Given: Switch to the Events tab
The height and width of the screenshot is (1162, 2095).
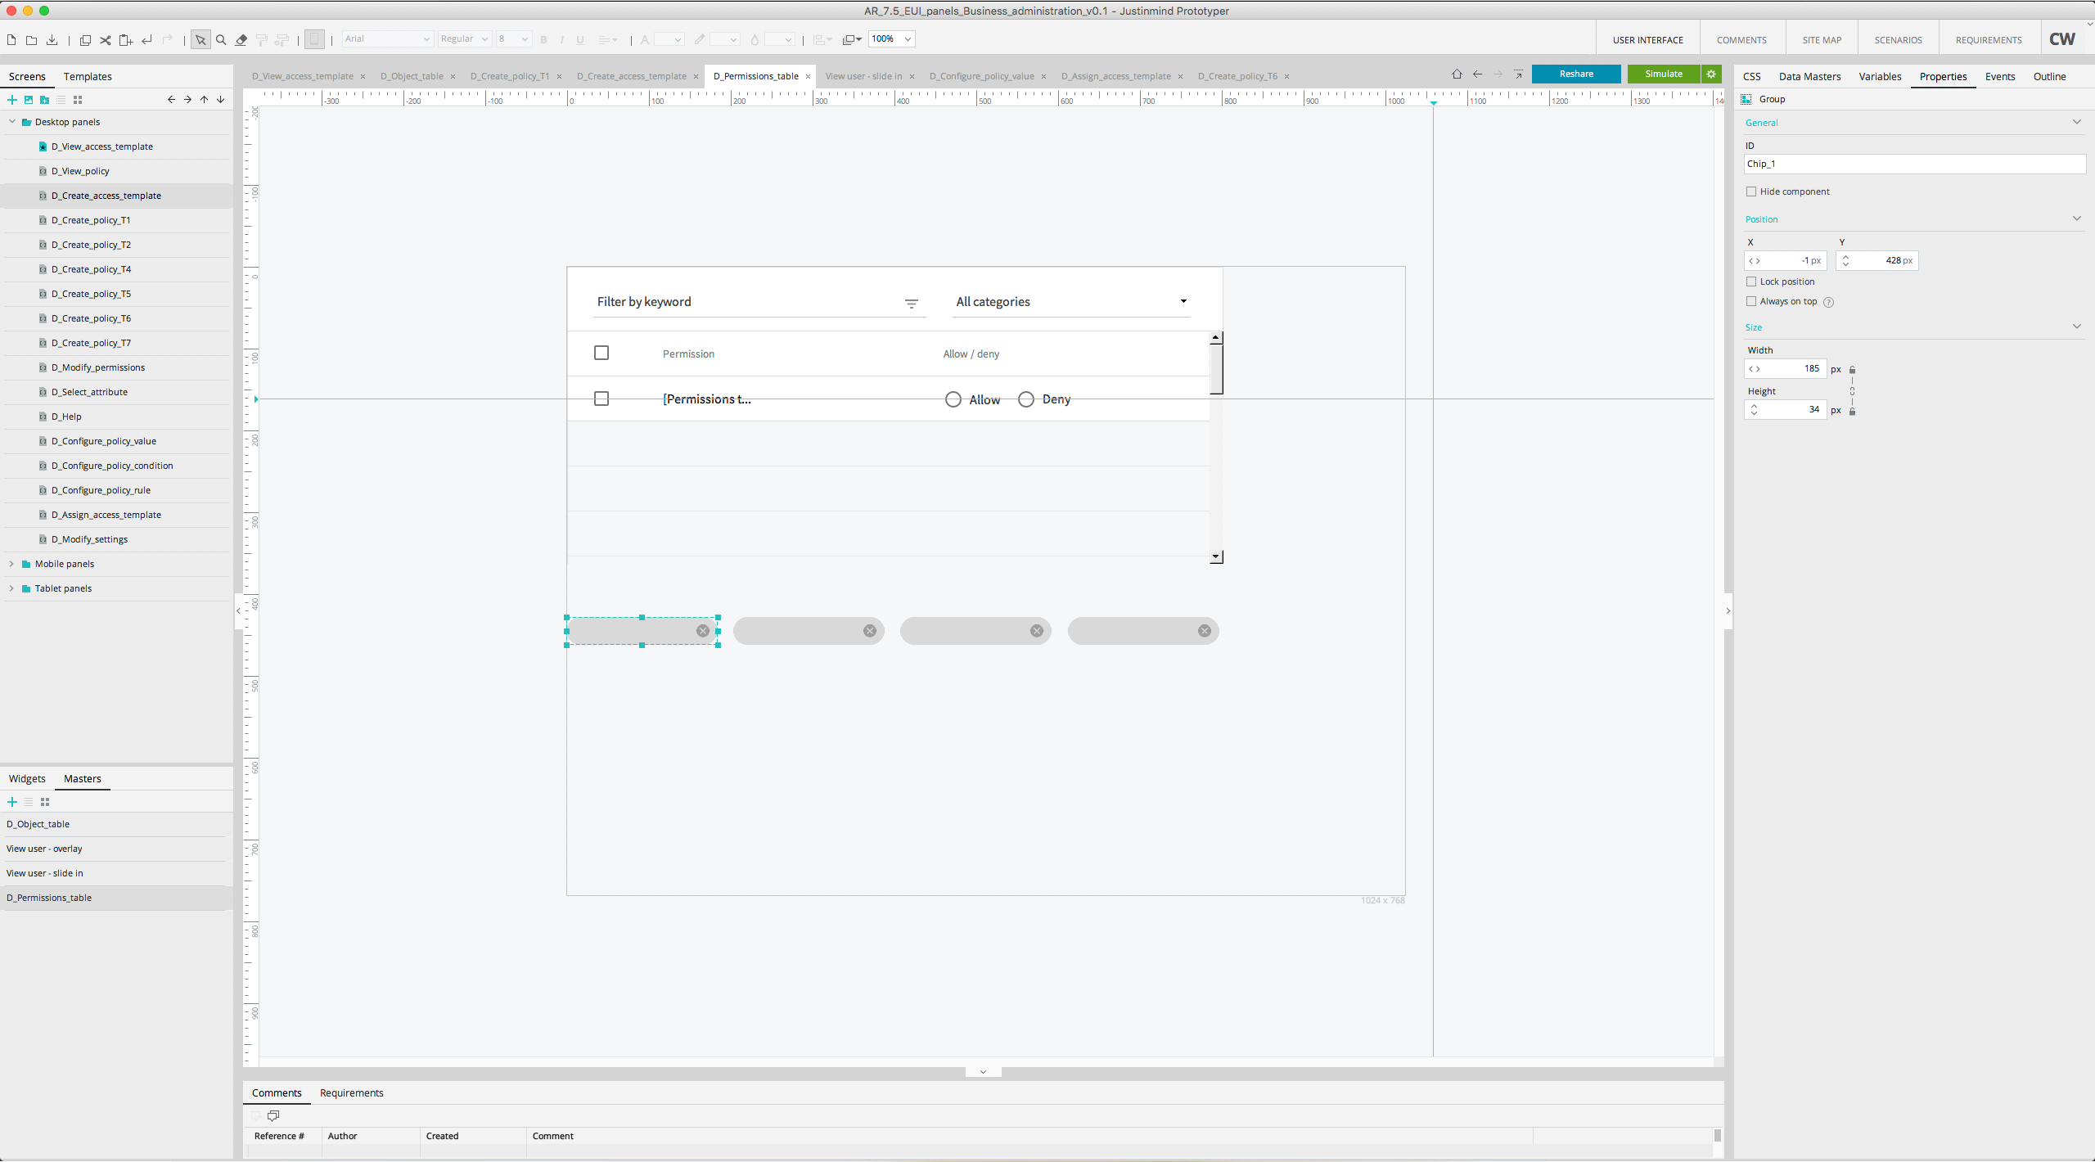Looking at the screenshot, I should [1999, 76].
